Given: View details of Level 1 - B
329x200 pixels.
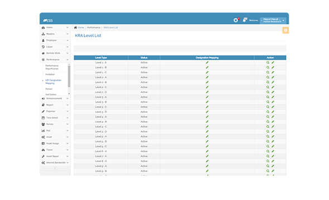Looking at the screenshot, I should (268, 68).
